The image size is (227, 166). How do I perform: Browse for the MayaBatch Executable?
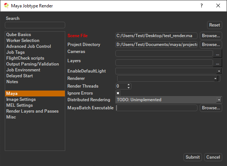211,108
